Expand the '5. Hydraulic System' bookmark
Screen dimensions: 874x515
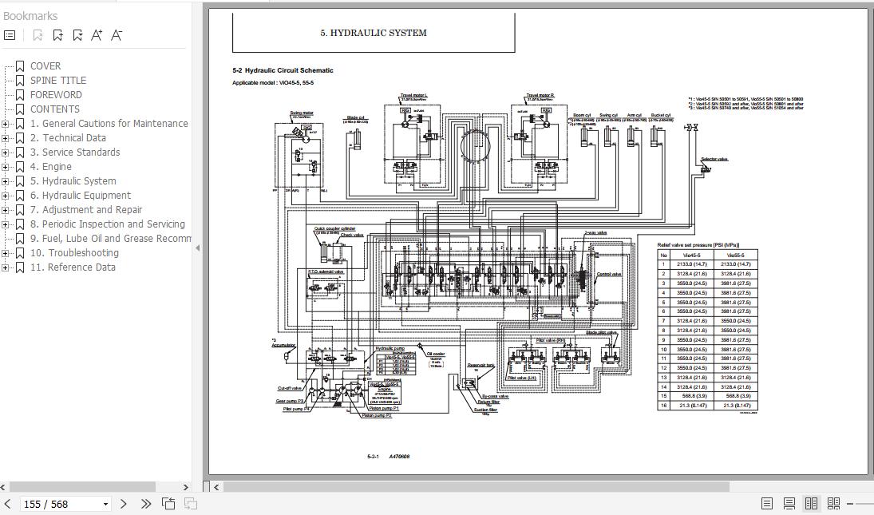tap(6, 181)
